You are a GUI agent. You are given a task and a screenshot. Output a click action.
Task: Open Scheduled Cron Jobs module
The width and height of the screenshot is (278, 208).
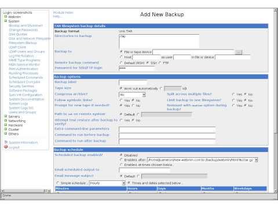click(x=24, y=82)
